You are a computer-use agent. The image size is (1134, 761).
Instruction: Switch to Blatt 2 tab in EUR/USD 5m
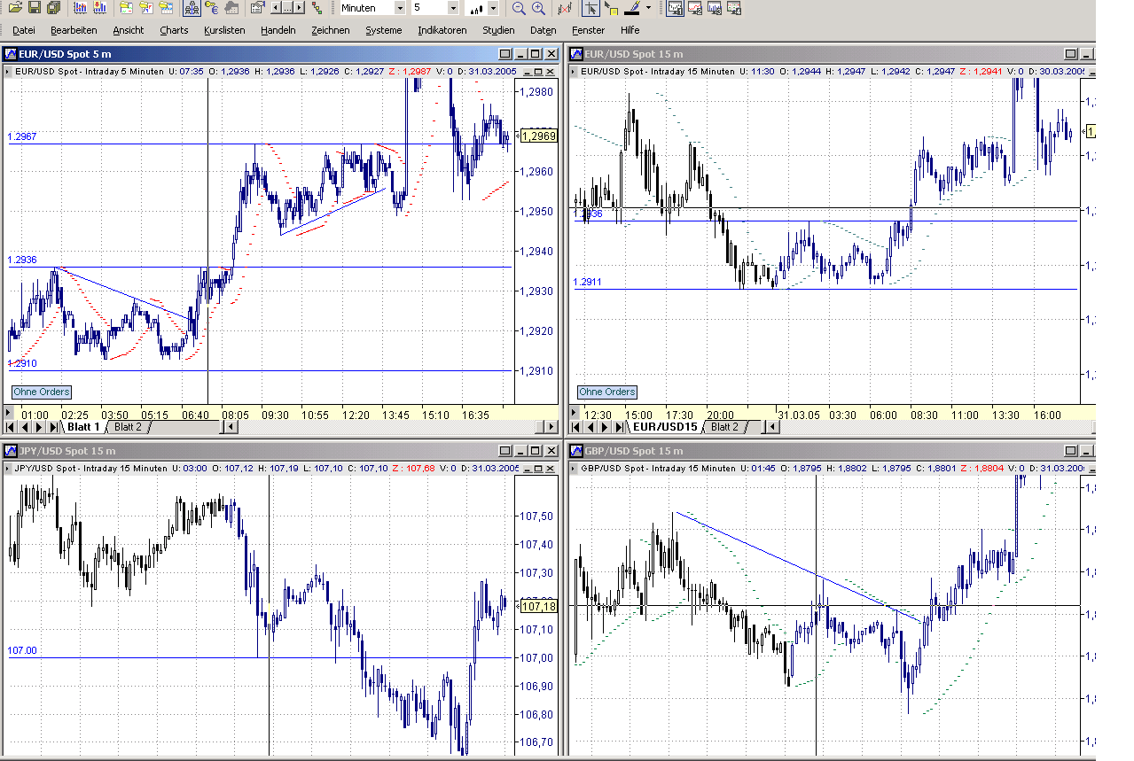pos(128,427)
